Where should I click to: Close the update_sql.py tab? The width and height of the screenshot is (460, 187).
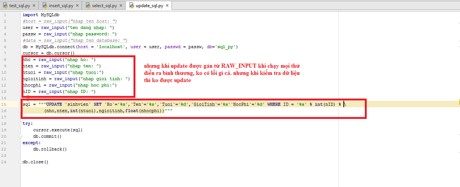pyautogui.click(x=167, y=6)
